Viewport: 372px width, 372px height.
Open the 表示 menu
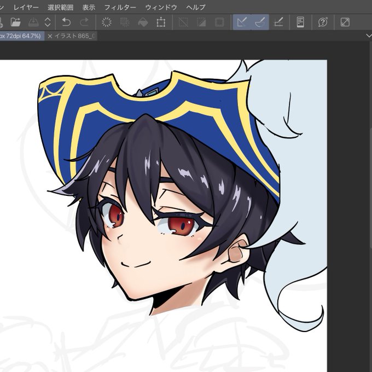tap(89, 7)
